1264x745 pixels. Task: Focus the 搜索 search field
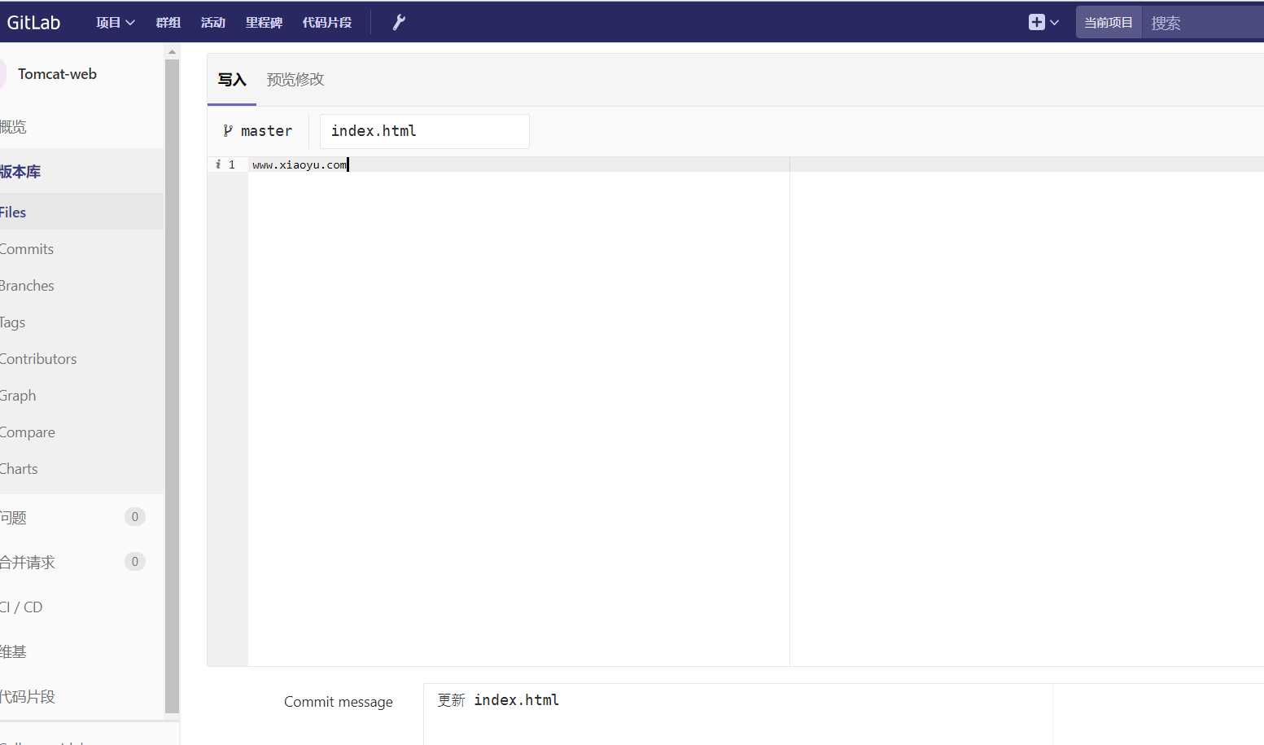pos(1203,22)
